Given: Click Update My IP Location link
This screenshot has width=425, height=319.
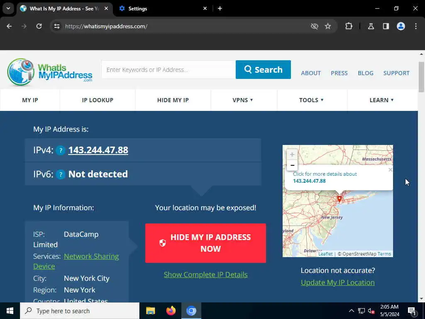Looking at the screenshot, I should (x=338, y=282).
